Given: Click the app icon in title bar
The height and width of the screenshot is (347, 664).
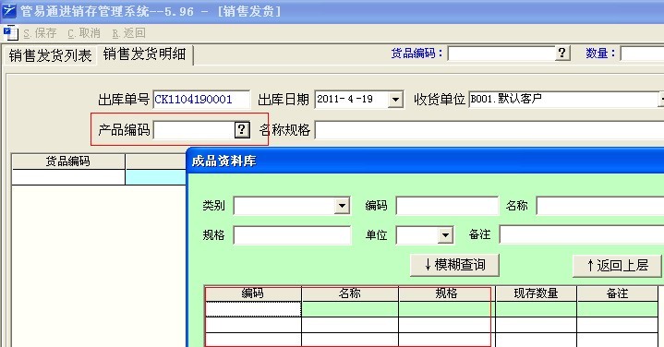Looking at the screenshot, I should tap(8, 10).
